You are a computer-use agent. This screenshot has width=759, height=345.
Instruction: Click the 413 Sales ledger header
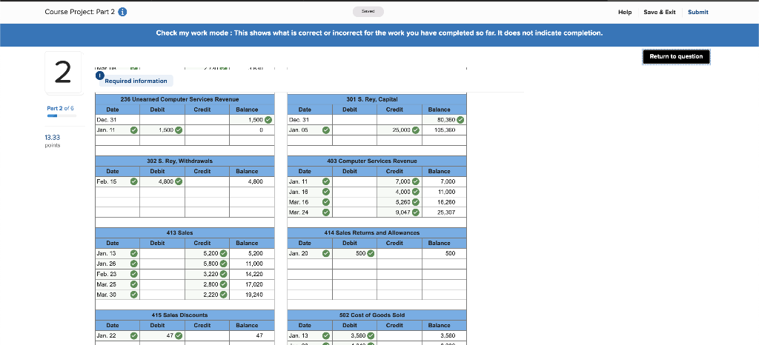[x=185, y=233]
